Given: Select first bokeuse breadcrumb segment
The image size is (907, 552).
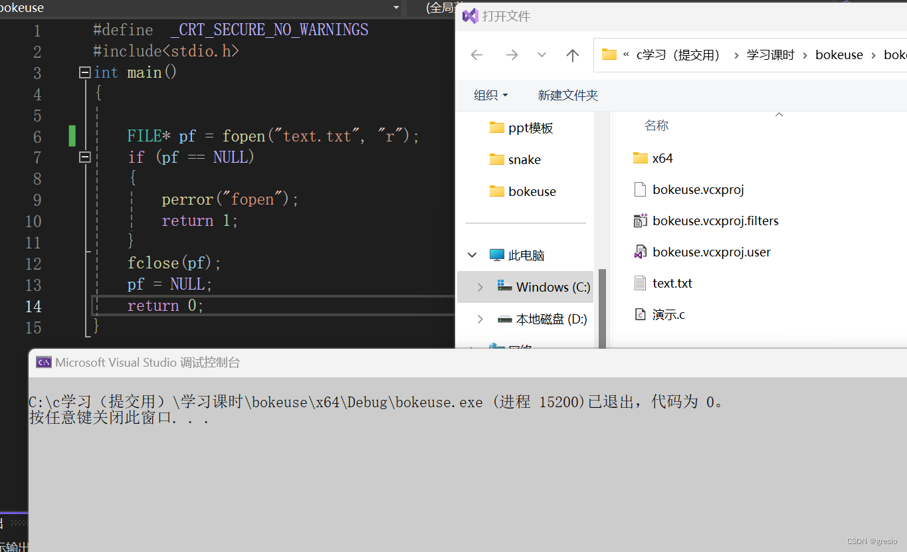Looking at the screenshot, I should [839, 55].
